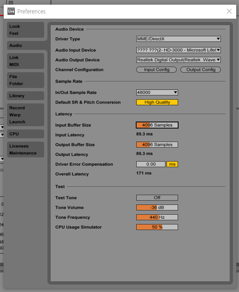Click the Output Latency label
The image size is (239, 292).
point(72,154)
